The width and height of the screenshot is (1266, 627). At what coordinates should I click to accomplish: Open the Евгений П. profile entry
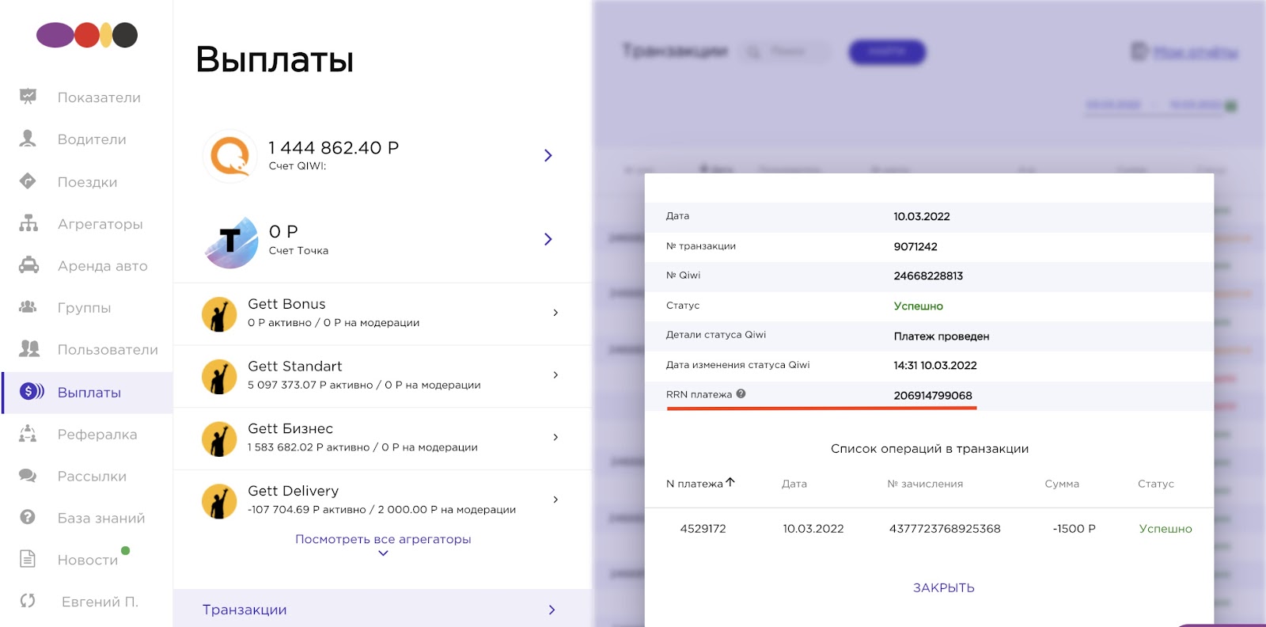pos(100,602)
